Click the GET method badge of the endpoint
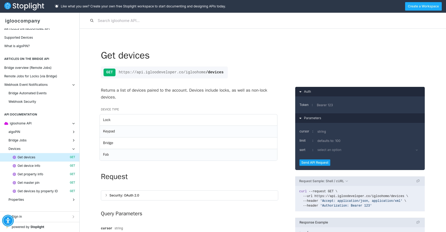The height and width of the screenshot is (232, 446). (x=109, y=72)
